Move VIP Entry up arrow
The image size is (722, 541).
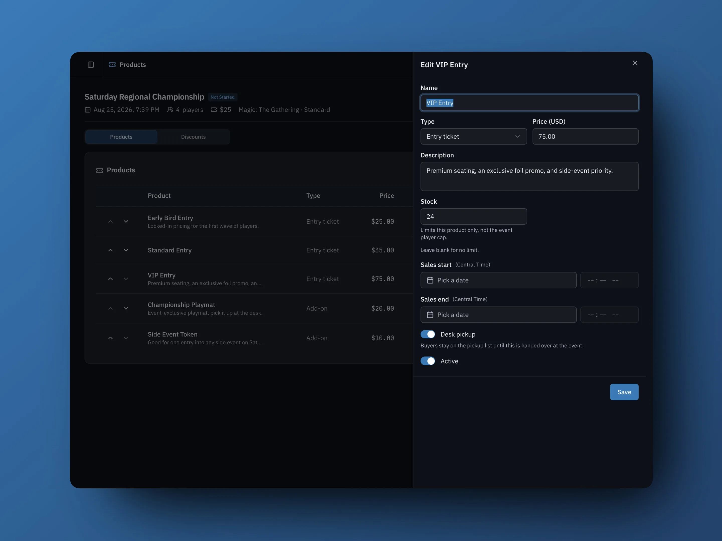(110, 279)
